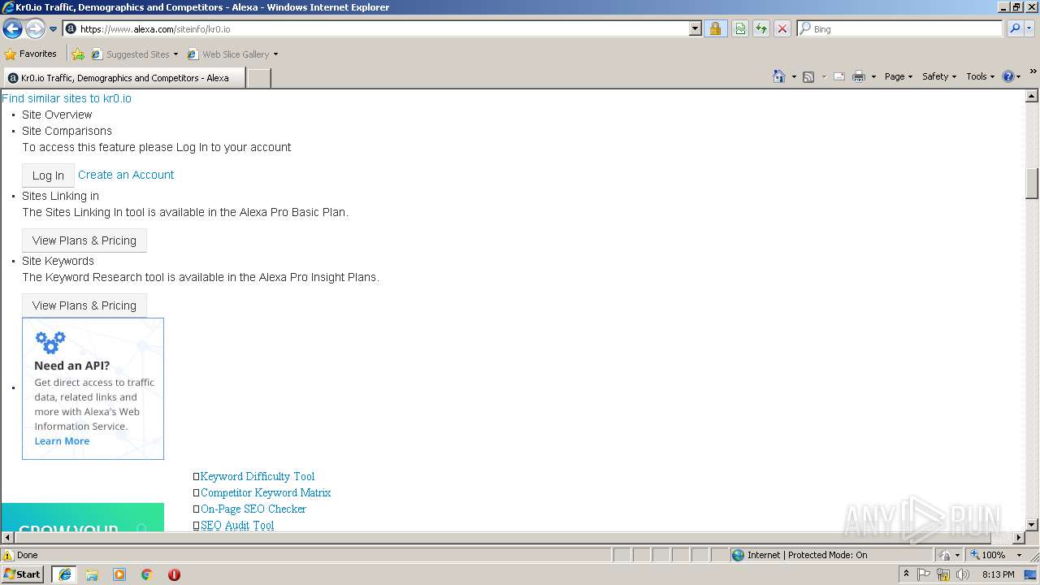Click the Action Center flag tray icon
1040x585 pixels.
coord(925,574)
